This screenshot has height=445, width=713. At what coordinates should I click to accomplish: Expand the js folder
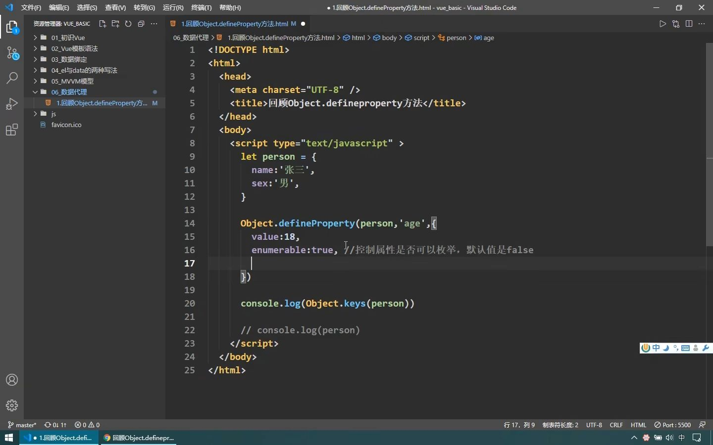pos(94,114)
